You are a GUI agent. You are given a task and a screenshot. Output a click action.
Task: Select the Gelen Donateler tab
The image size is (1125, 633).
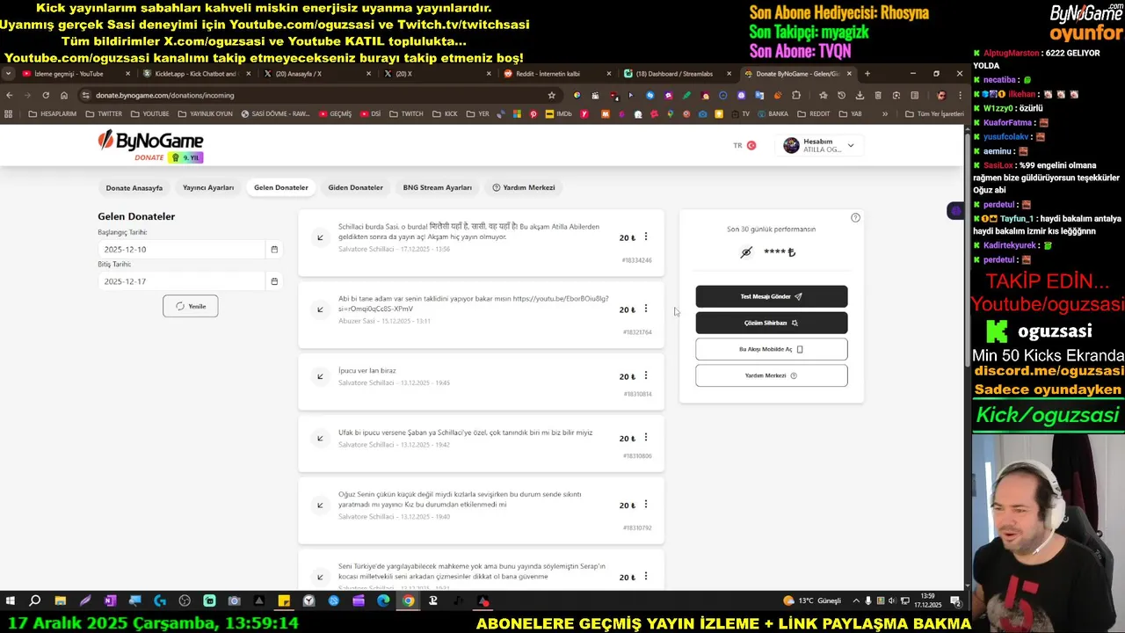click(281, 188)
